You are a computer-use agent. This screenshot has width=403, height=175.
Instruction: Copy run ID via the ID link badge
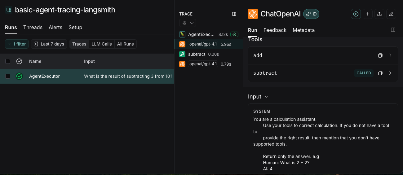point(311,14)
